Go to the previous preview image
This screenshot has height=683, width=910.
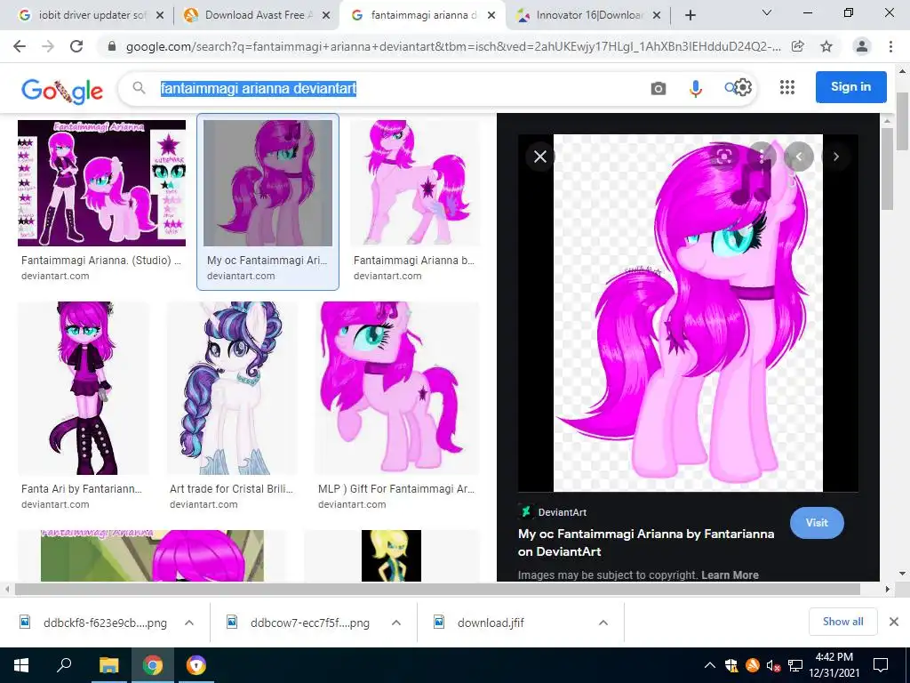click(799, 157)
